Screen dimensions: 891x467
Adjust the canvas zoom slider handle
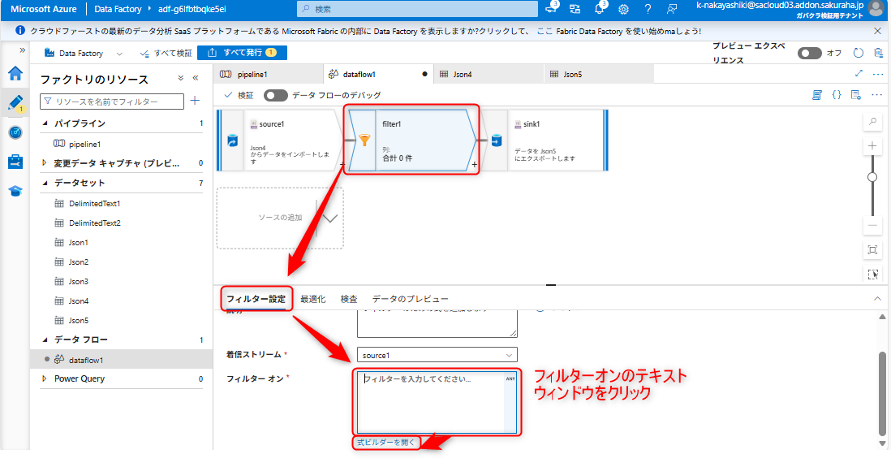[x=872, y=178]
